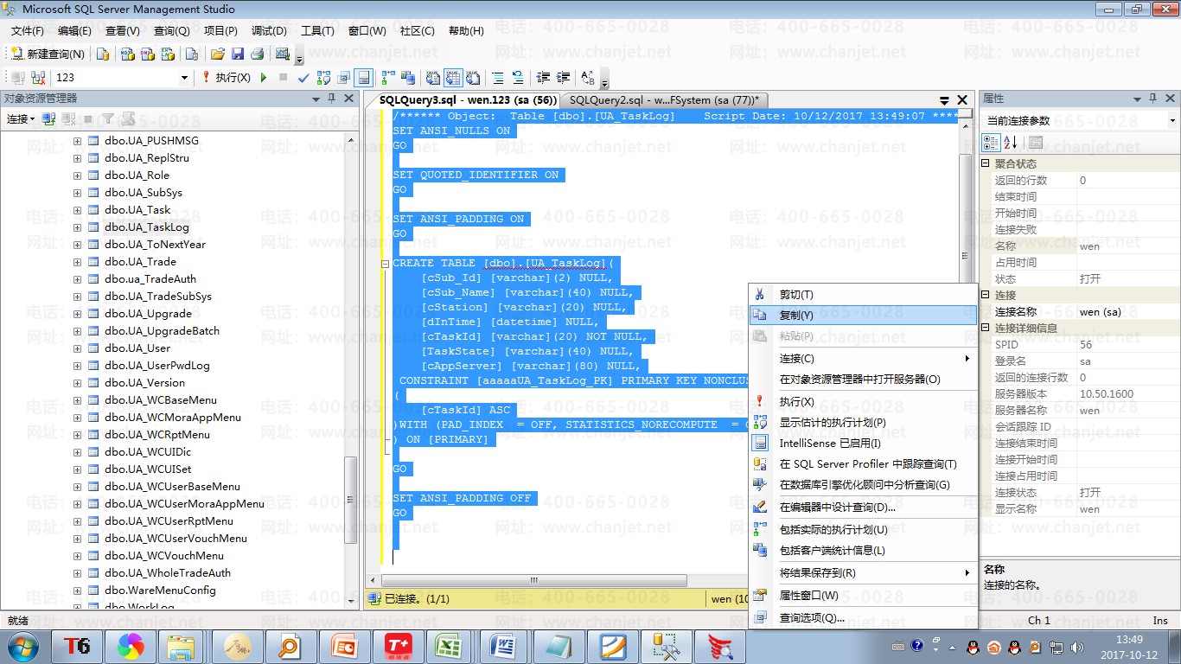Viewport: 1181px width, 664px height.
Task: Click the blue checkmark Parse query icon
Action: (303, 78)
